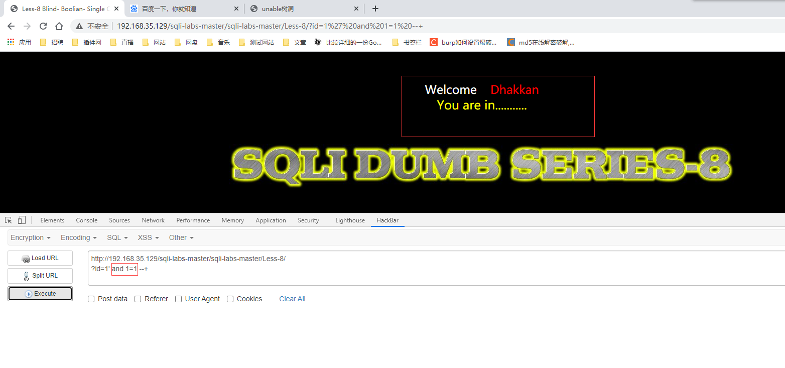The height and width of the screenshot is (368, 785).
Task: Open the 网盘 bookmark folder
Action: pos(186,43)
